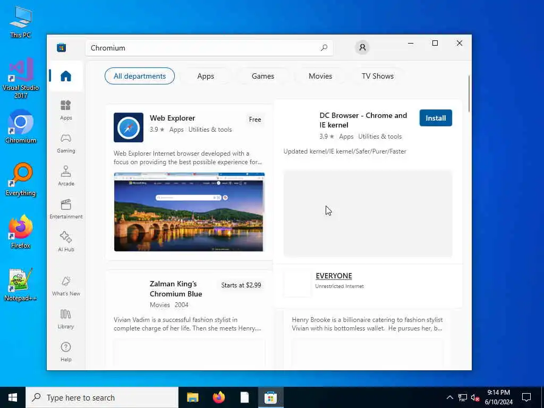Open Firefox from the taskbar
The image size is (544, 408).
218,397
